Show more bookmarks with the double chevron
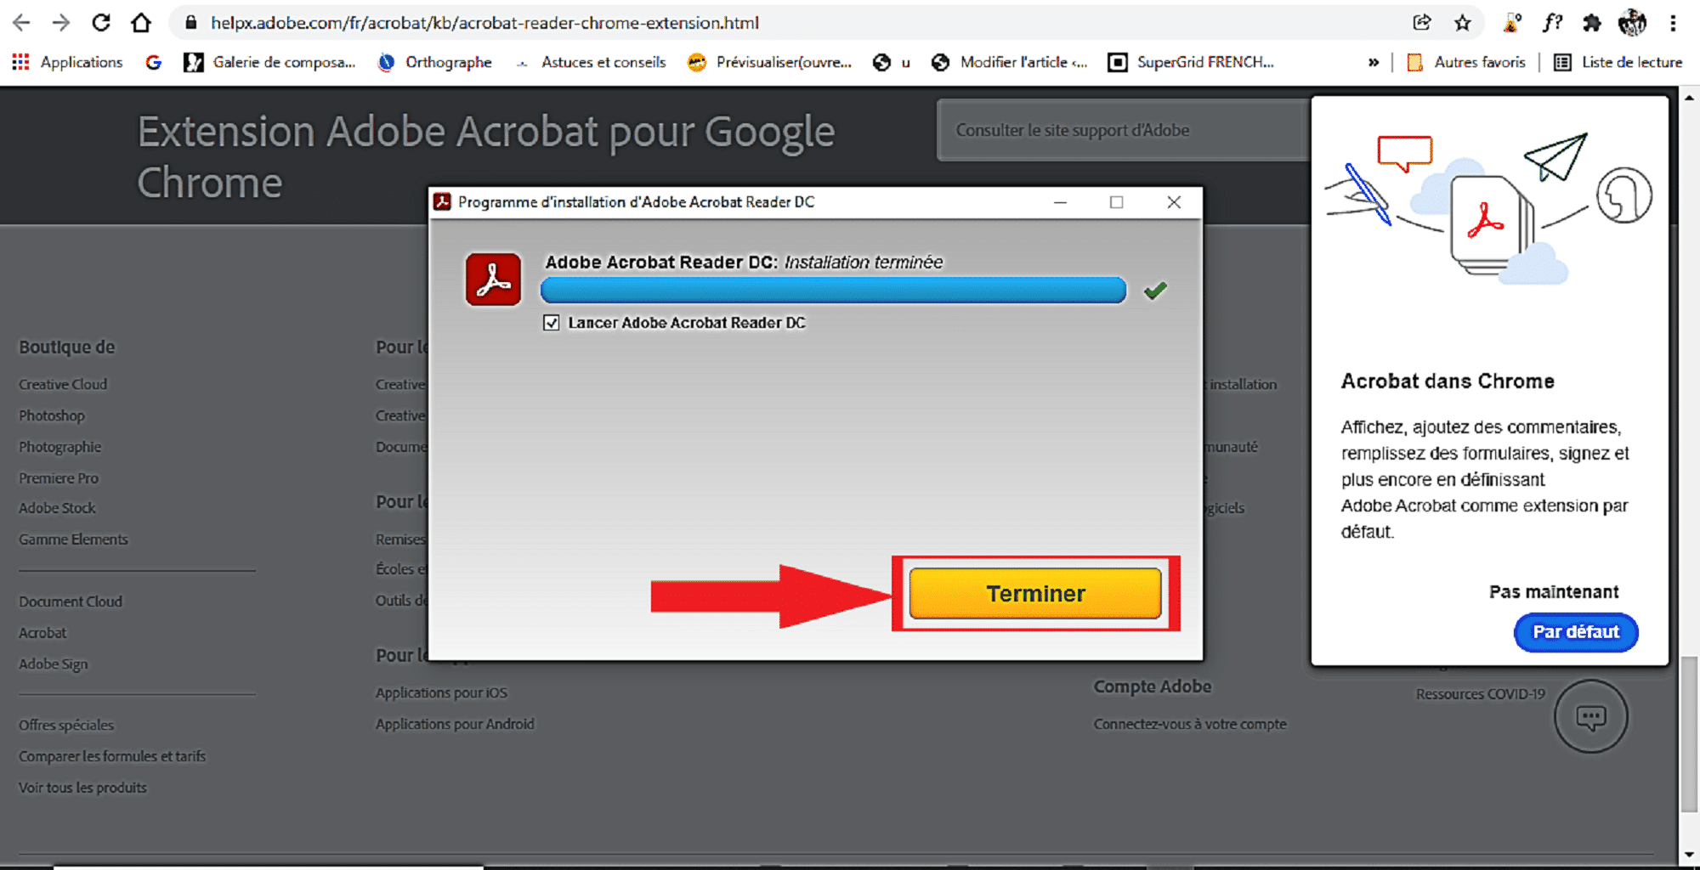The height and width of the screenshot is (870, 1700). (x=1373, y=62)
